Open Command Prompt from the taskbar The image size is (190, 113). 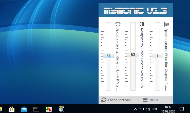tap(36, 109)
